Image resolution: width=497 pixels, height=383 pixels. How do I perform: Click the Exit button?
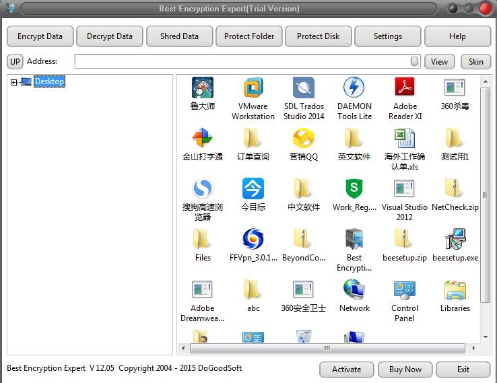tap(463, 370)
